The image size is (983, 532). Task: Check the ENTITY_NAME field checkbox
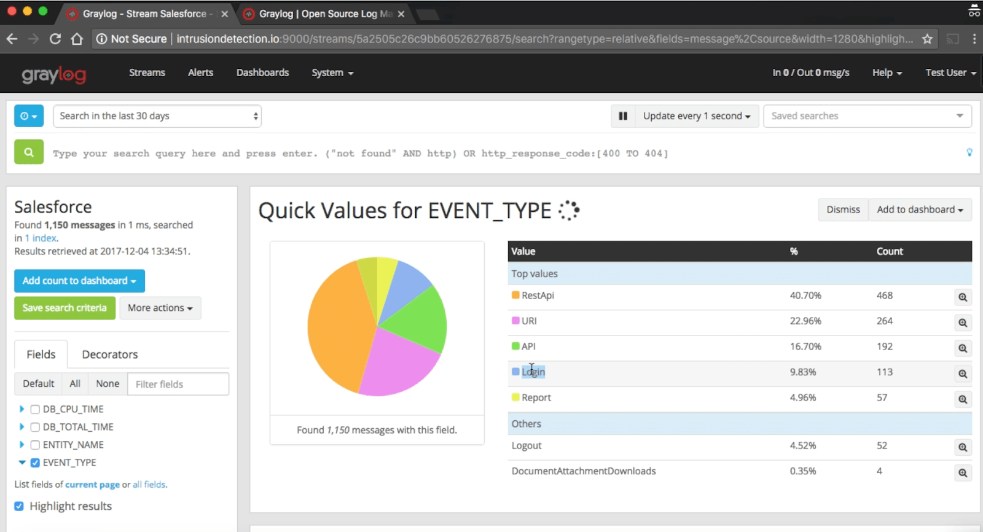click(x=35, y=445)
